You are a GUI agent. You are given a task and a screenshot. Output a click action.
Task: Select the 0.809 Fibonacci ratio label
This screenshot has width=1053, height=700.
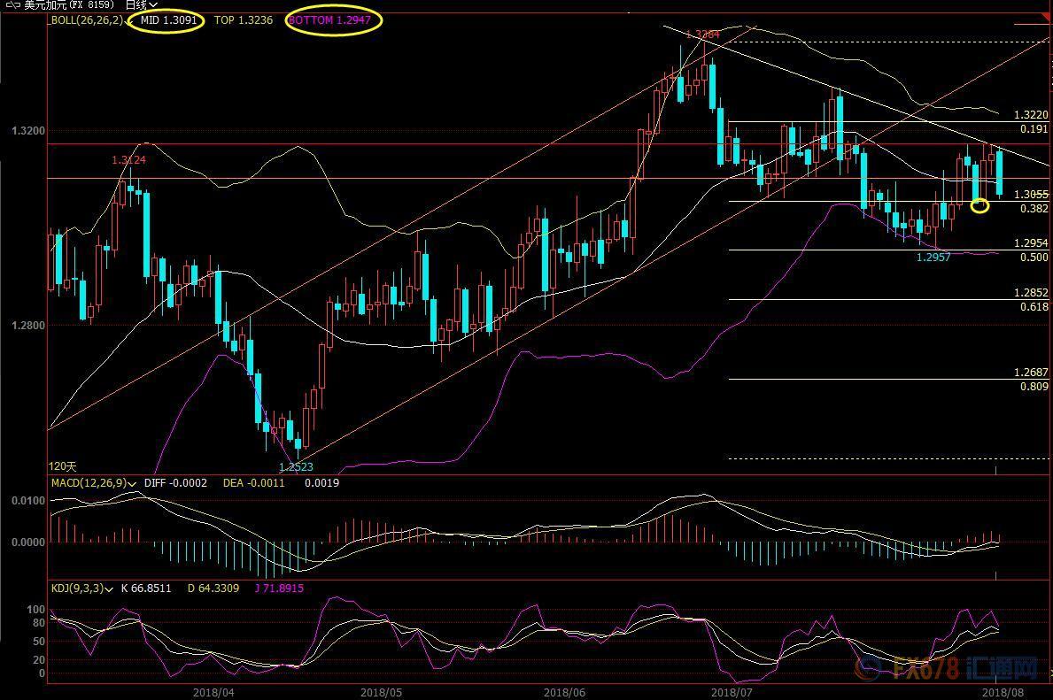(x=1034, y=387)
